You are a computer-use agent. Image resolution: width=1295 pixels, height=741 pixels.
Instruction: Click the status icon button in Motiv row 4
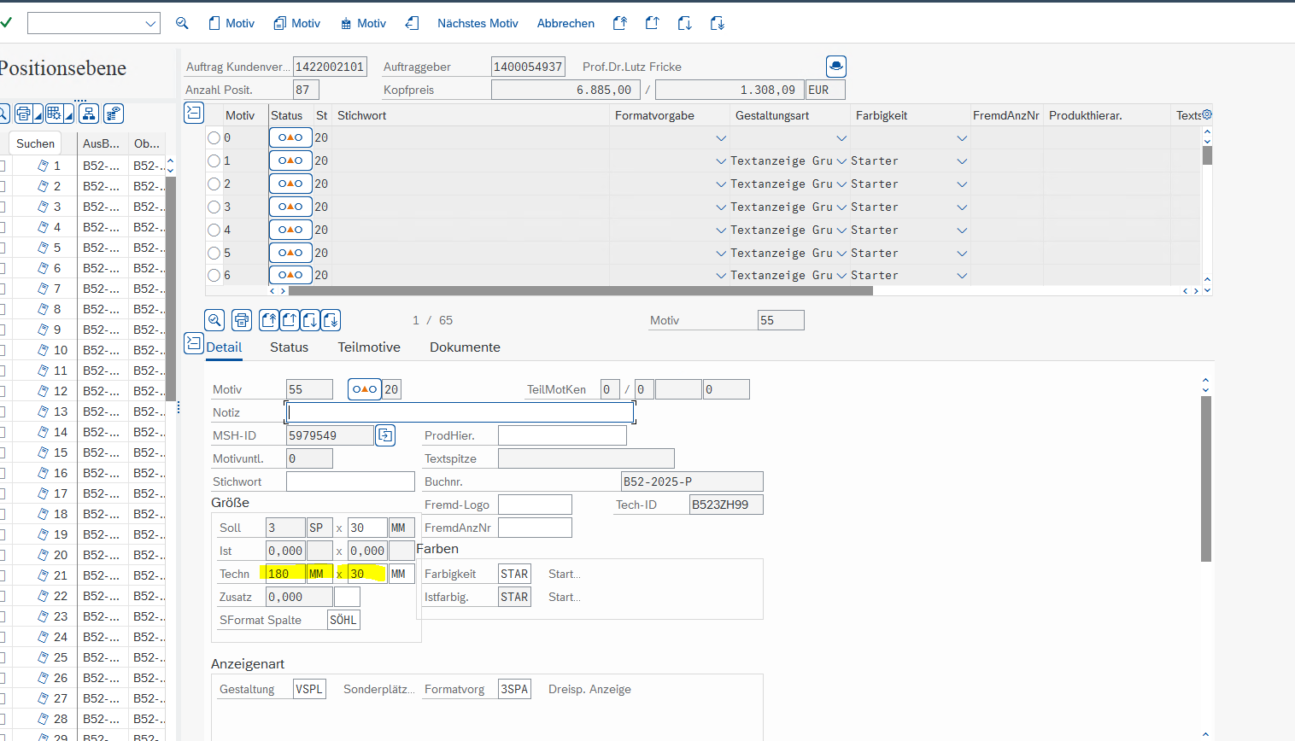click(290, 230)
